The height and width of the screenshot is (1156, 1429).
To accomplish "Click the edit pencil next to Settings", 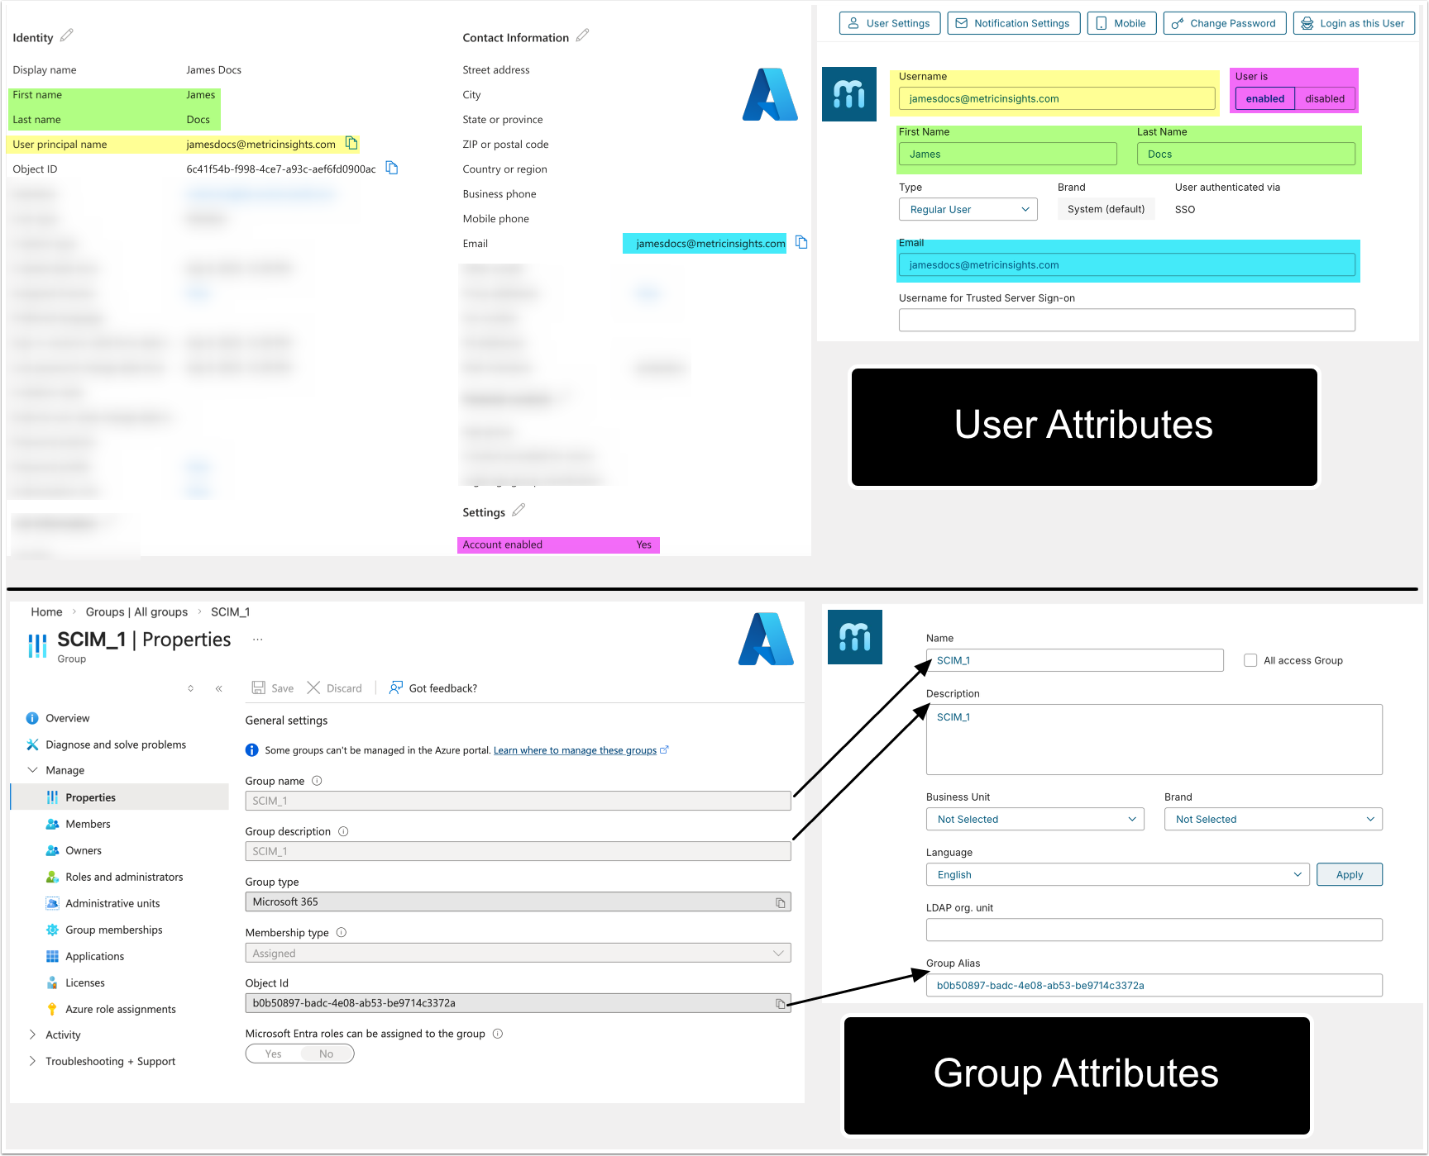I will point(519,511).
